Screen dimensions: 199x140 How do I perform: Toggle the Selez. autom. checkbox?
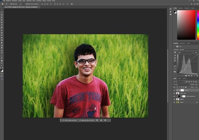11,4
